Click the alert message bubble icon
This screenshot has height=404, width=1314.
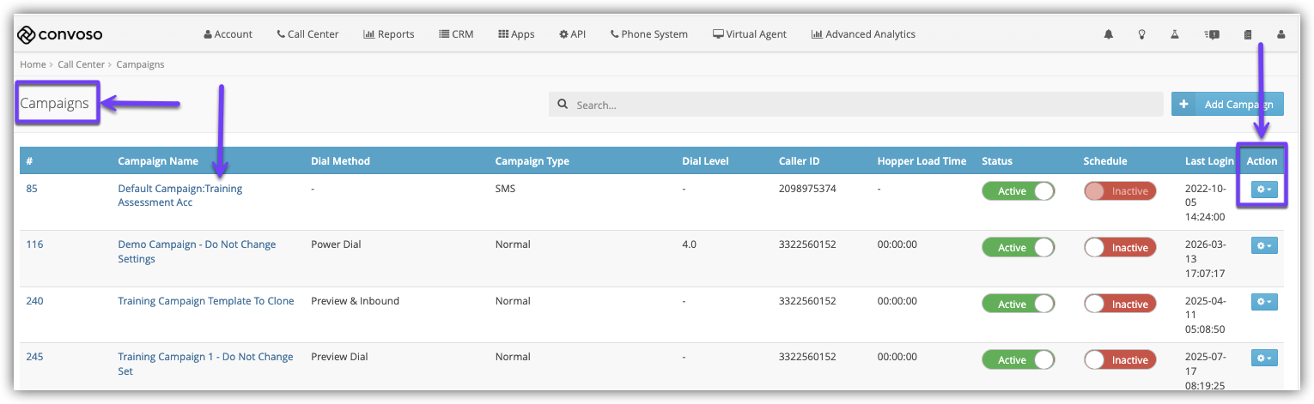(1213, 35)
